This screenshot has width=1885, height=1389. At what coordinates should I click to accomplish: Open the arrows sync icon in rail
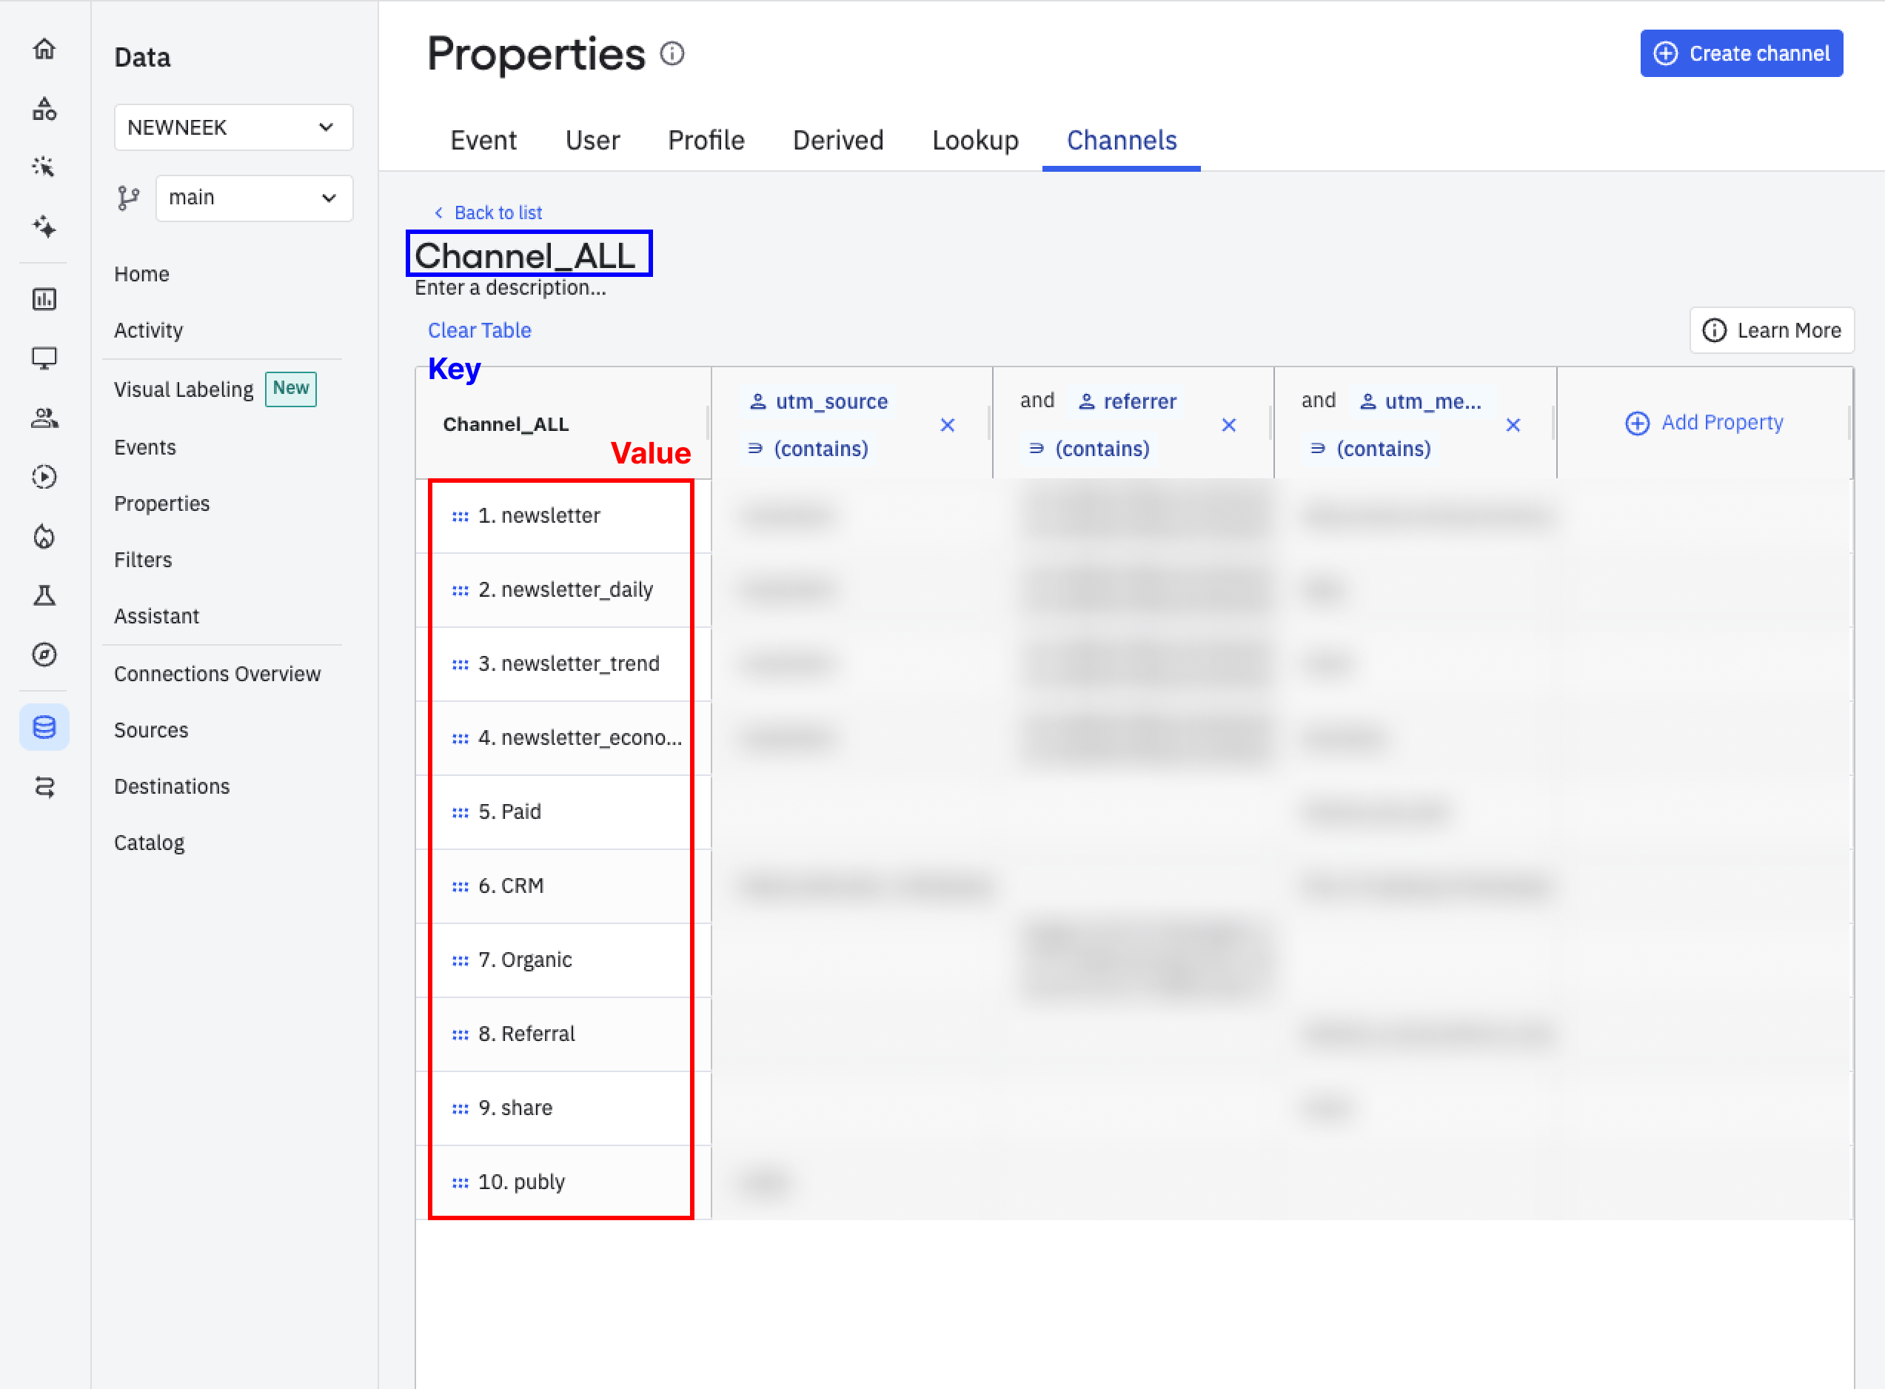(x=44, y=787)
